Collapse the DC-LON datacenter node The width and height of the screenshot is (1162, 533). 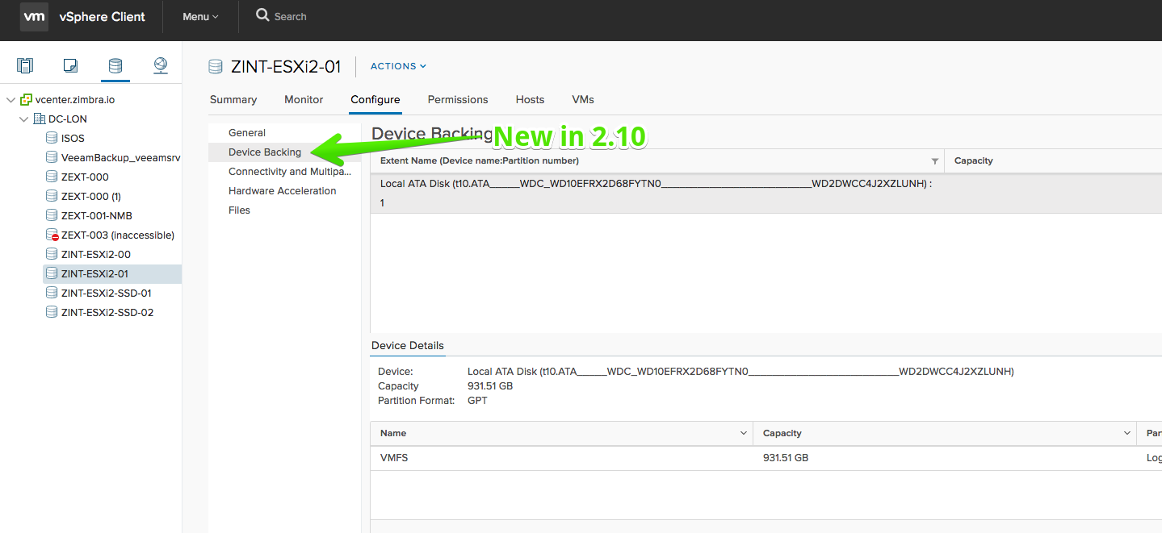23,119
